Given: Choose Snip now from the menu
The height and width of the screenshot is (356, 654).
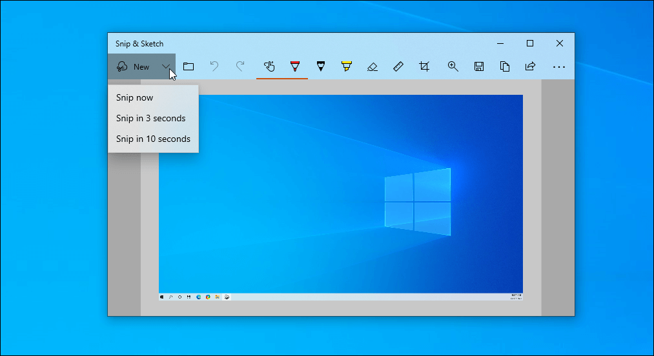Looking at the screenshot, I should [134, 97].
